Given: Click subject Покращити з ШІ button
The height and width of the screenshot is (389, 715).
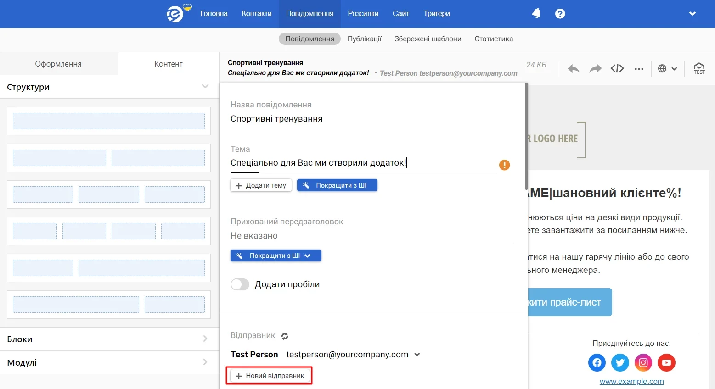Looking at the screenshot, I should [337, 185].
